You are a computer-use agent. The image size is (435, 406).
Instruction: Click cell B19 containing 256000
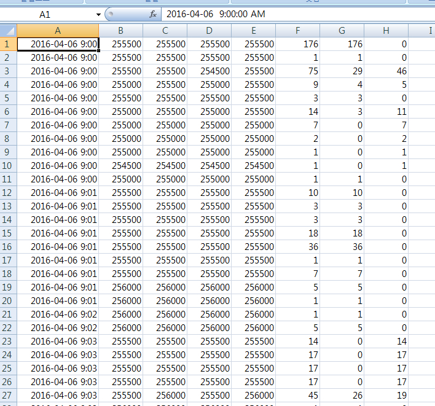[120, 287]
